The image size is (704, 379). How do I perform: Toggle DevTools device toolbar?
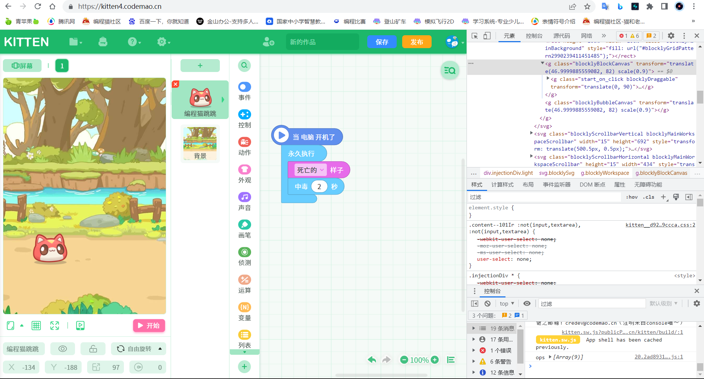[487, 36]
